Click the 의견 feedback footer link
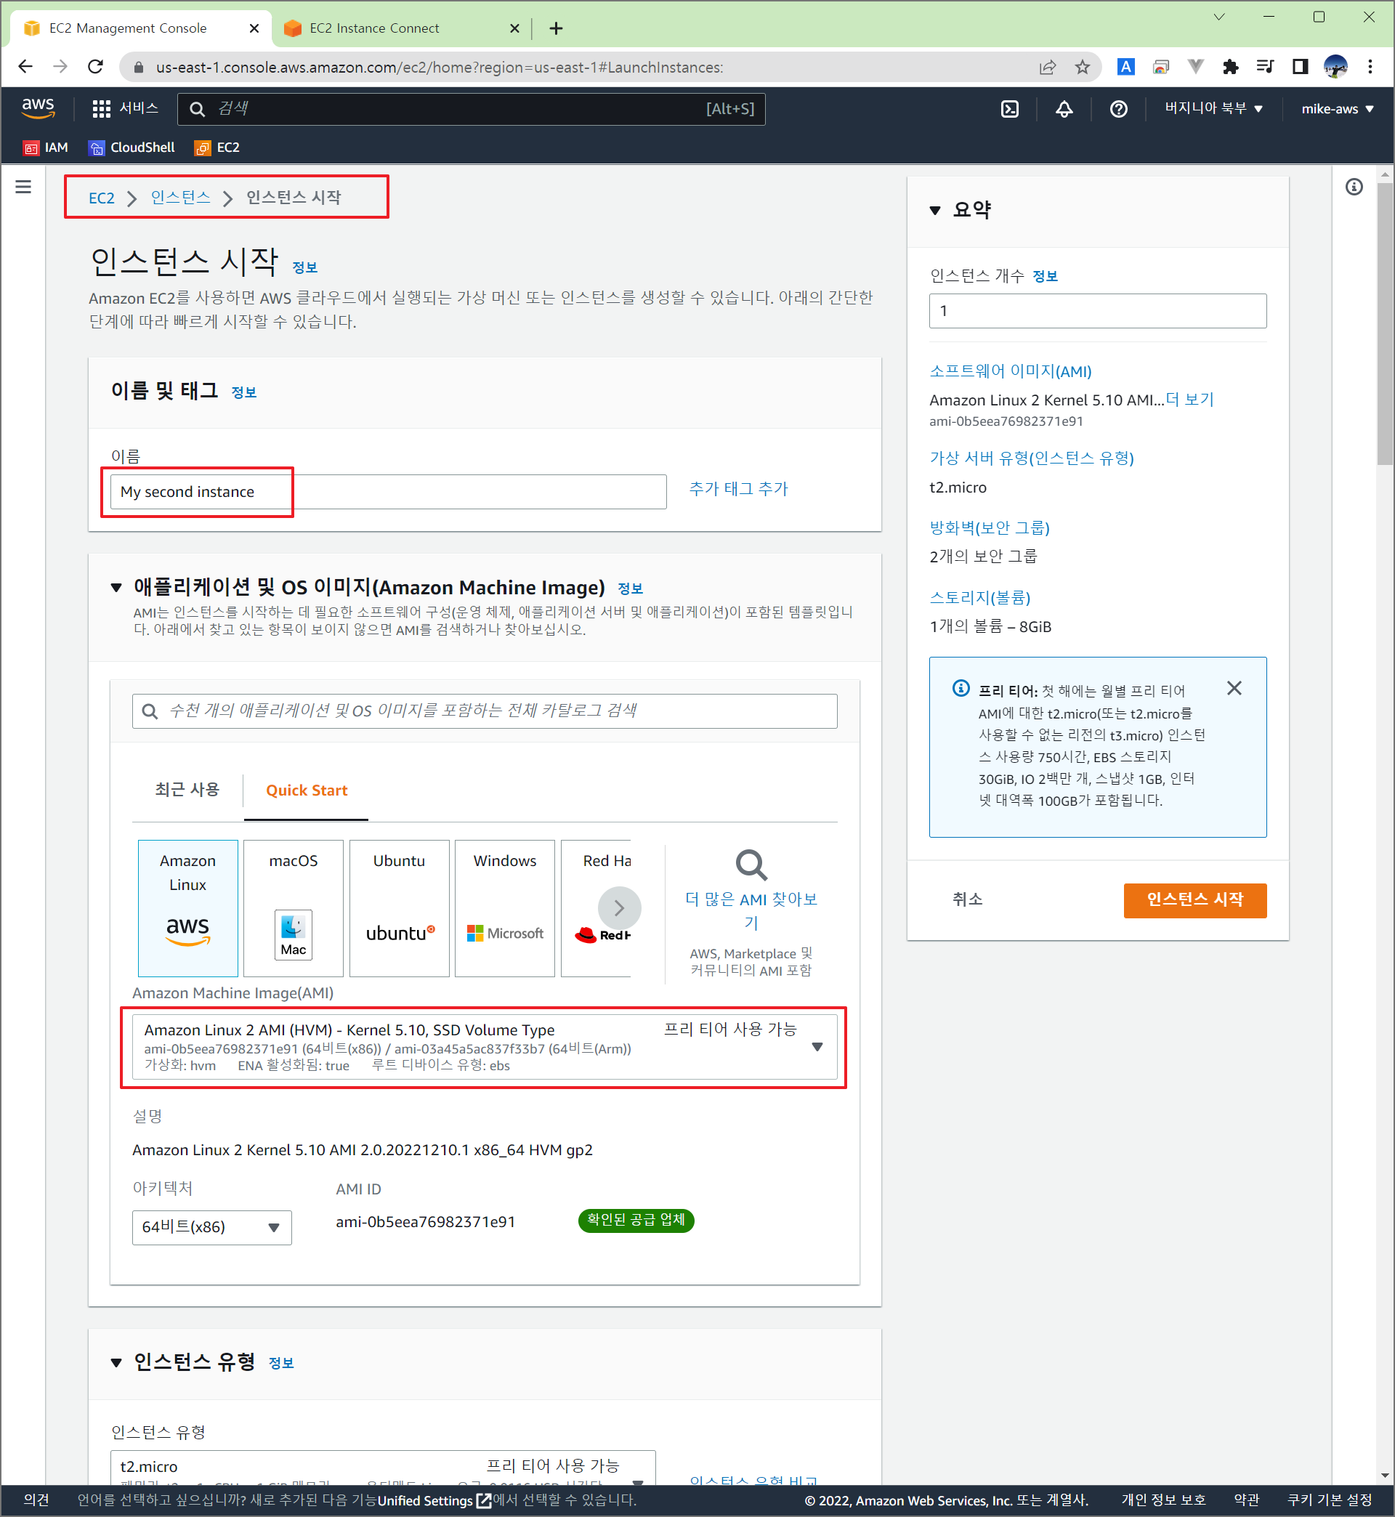Image resolution: width=1395 pixels, height=1517 pixels. pyautogui.click(x=36, y=1500)
